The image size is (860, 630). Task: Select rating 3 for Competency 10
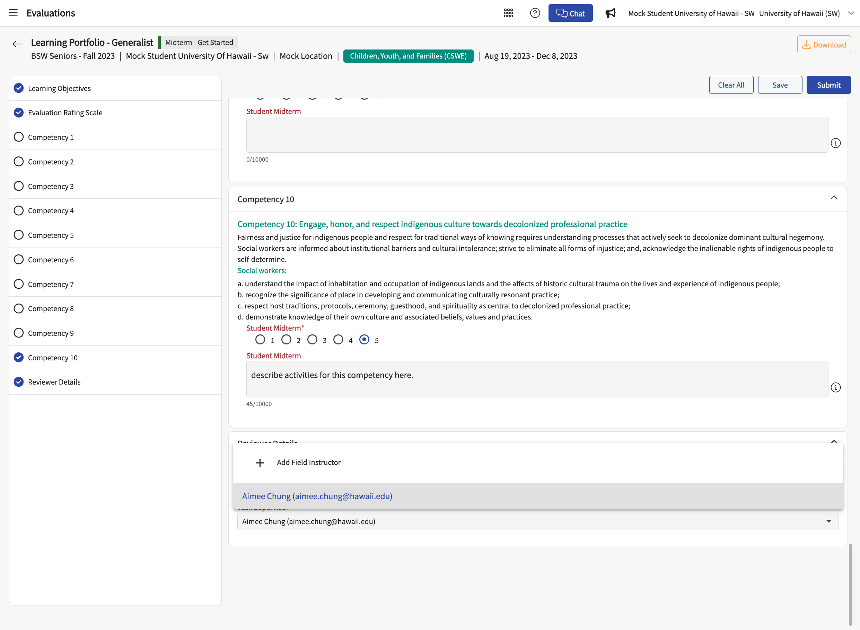(x=312, y=340)
